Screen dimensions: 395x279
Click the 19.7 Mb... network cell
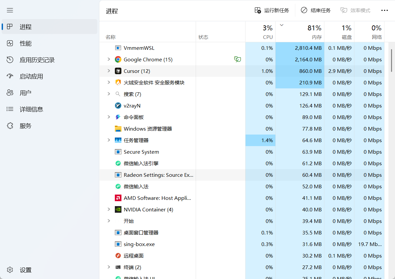369,244
